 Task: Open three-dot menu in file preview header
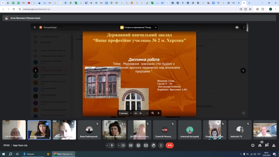(x=244, y=27)
